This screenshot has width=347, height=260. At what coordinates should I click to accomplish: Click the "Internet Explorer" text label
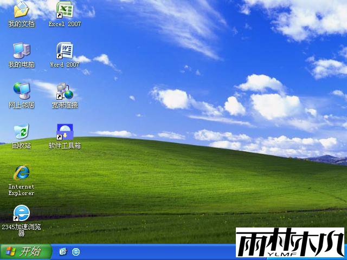21,190
